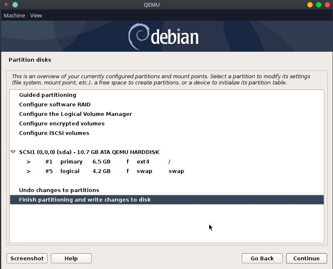Select Undo changes to partitions

(x=59, y=190)
